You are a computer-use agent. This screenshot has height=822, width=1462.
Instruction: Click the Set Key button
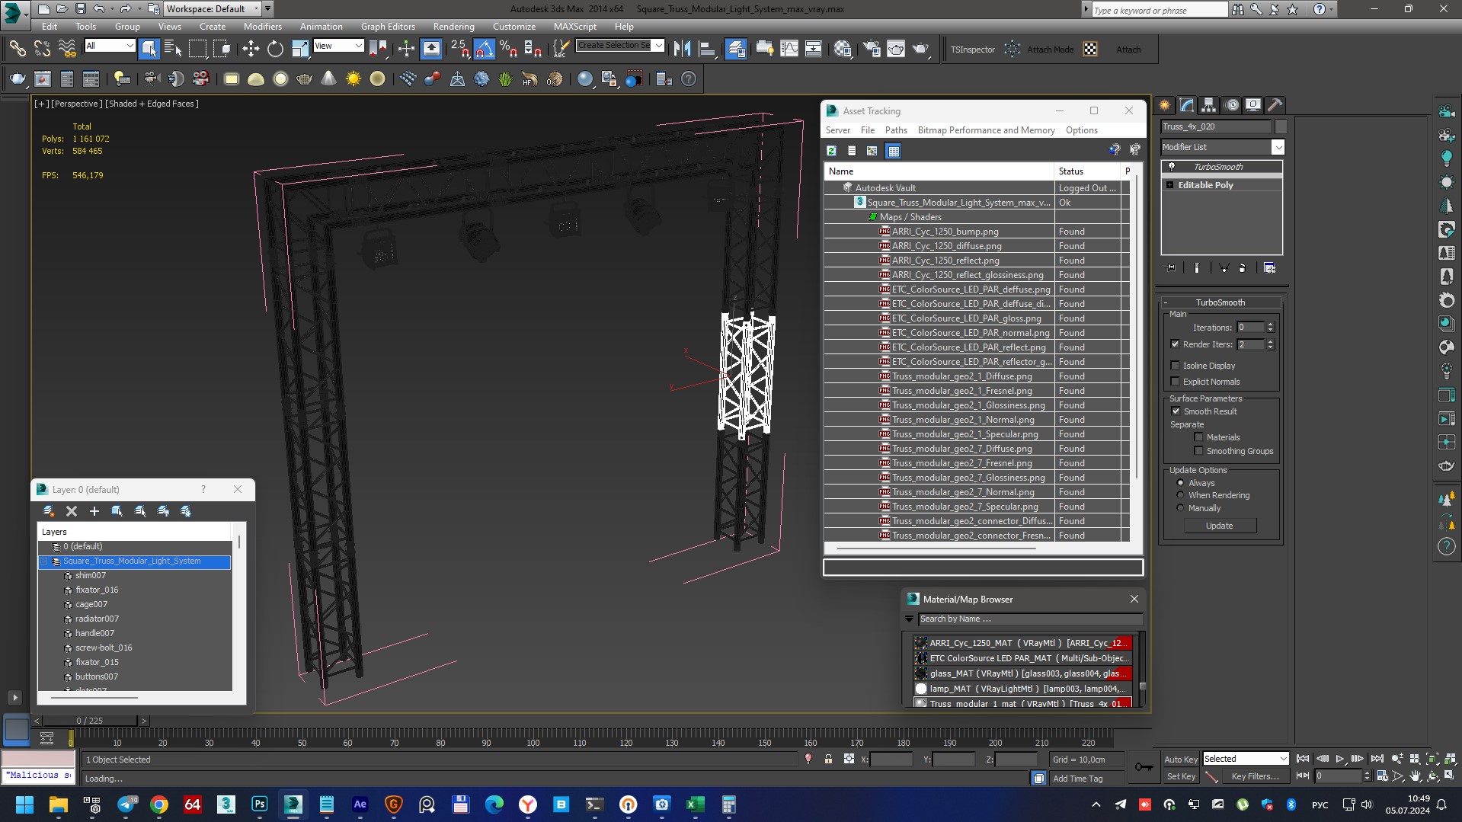click(x=1181, y=776)
